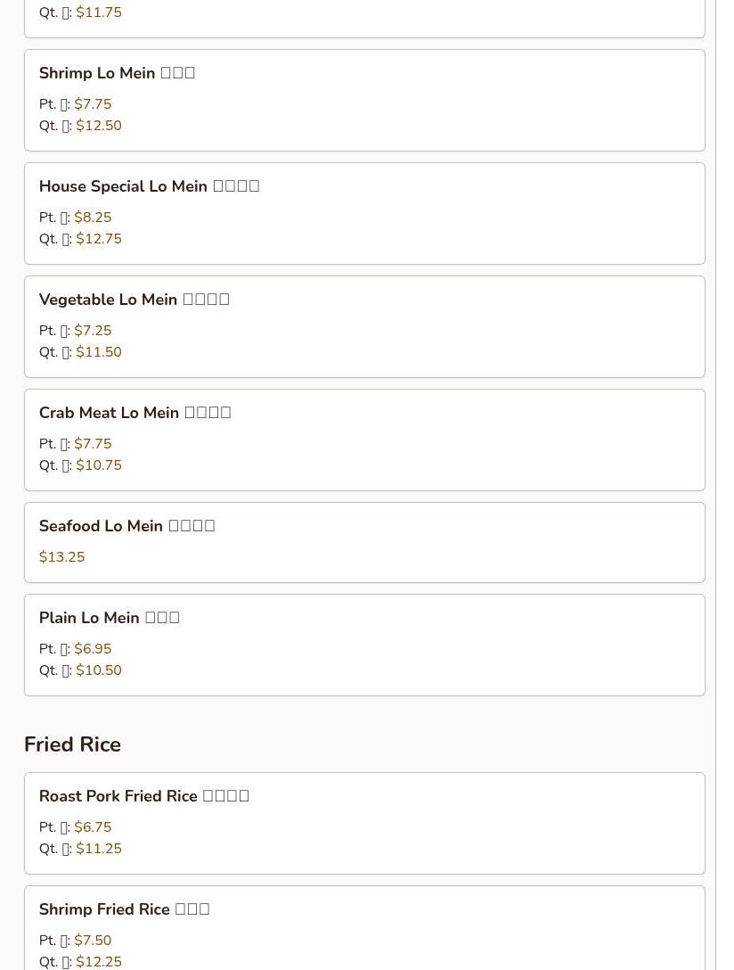Click the Fried Rice section heading
The height and width of the screenshot is (970, 734).
[72, 744]
